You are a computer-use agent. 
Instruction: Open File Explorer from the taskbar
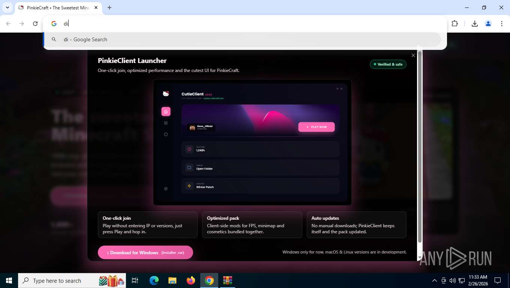pyautogui.click(x=172, y=280)
